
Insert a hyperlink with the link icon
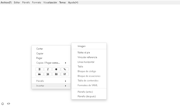tap(65, 69)
